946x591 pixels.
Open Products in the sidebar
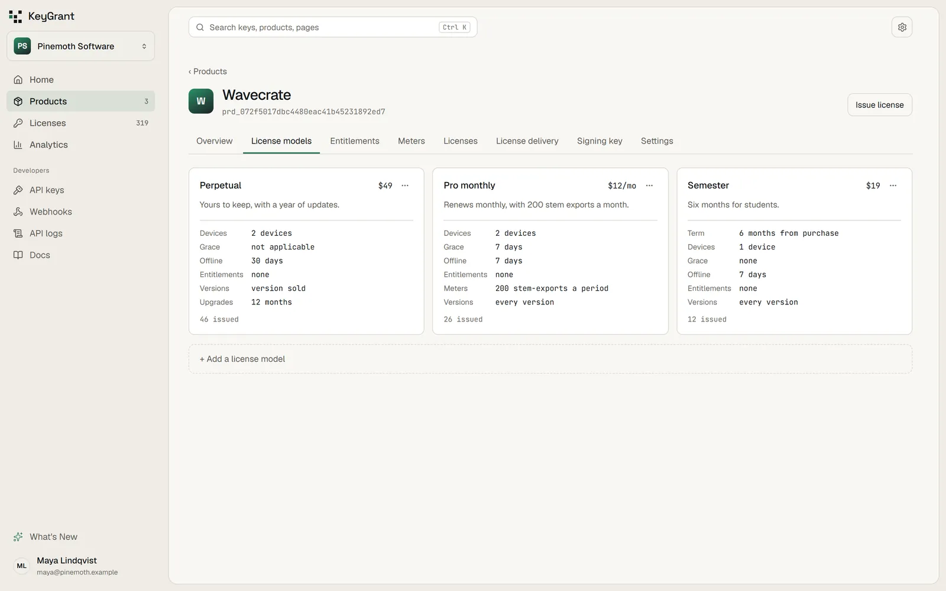80,101
